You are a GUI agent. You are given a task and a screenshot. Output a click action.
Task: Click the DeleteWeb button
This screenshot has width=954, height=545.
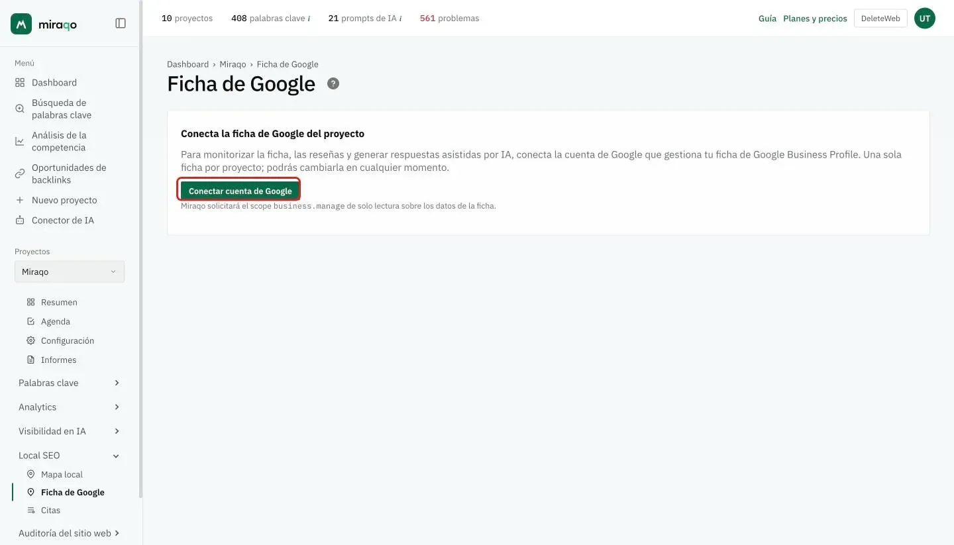point(880,19)
